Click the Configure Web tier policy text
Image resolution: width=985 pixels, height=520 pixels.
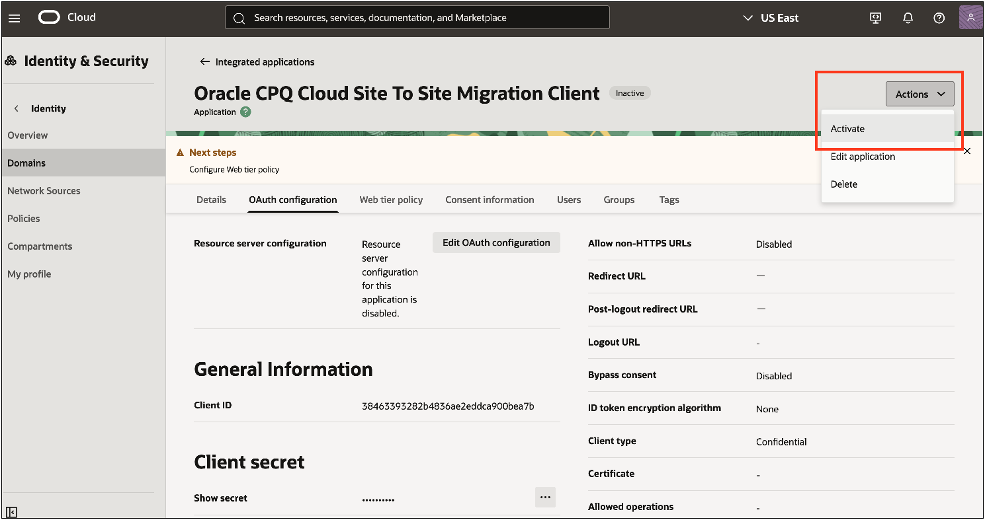(x=234, y=170)
